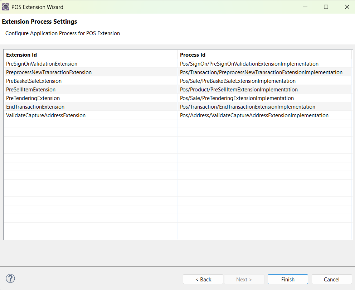Screen dimensions: 355x290
Task: Click the Process Id column header
Action: click(x=192, y=55)
